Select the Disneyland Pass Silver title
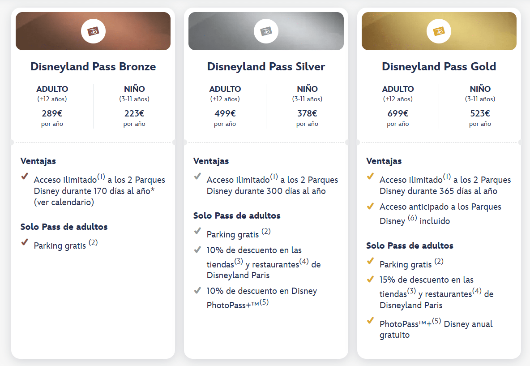This screenshot has width=530, height=366. click(x=266, y=67)
